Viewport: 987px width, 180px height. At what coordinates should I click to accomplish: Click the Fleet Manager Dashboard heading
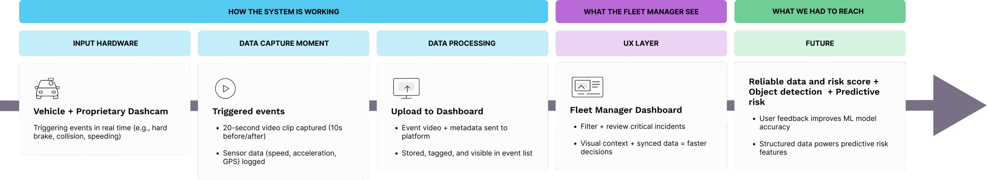[x=626, y=110]
